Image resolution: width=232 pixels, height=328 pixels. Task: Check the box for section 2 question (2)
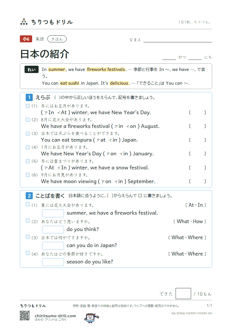[28, 221]
